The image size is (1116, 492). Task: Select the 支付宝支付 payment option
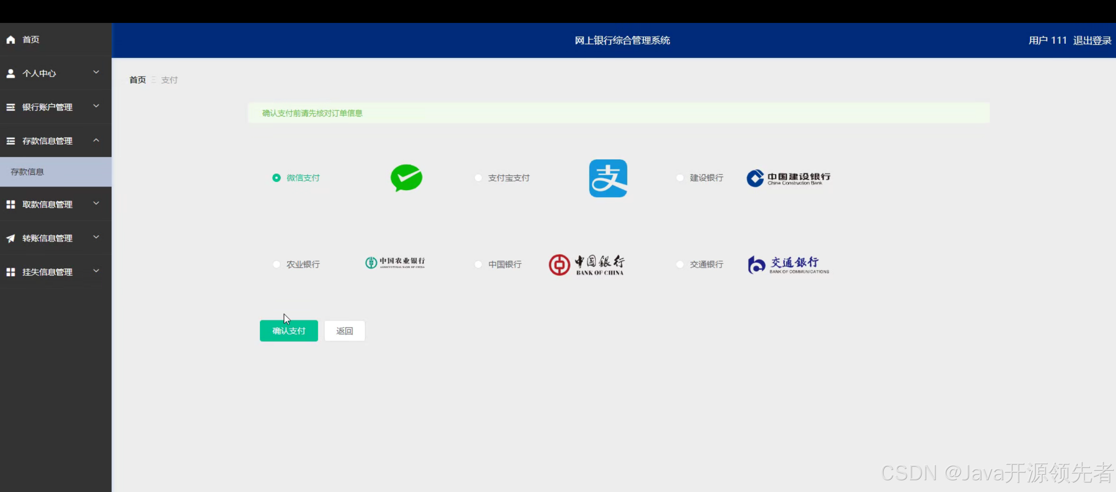tap(478, 178)
